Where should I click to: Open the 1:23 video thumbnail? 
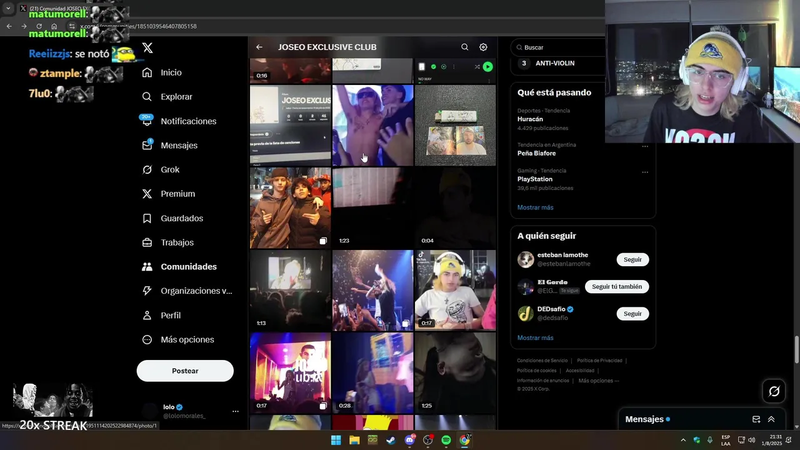pyautogui.click(x=372, y=207)
